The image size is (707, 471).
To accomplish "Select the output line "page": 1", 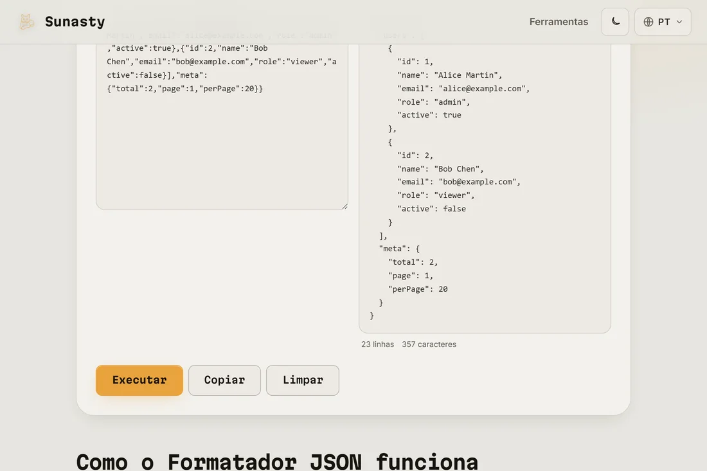I will [x=411, y=276].
